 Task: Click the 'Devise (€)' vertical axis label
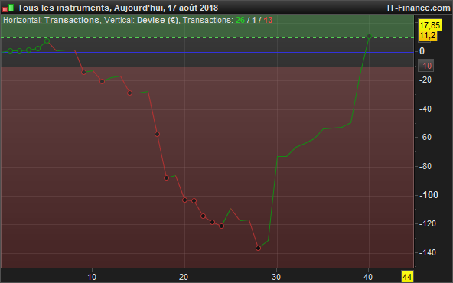pos(158,20)
